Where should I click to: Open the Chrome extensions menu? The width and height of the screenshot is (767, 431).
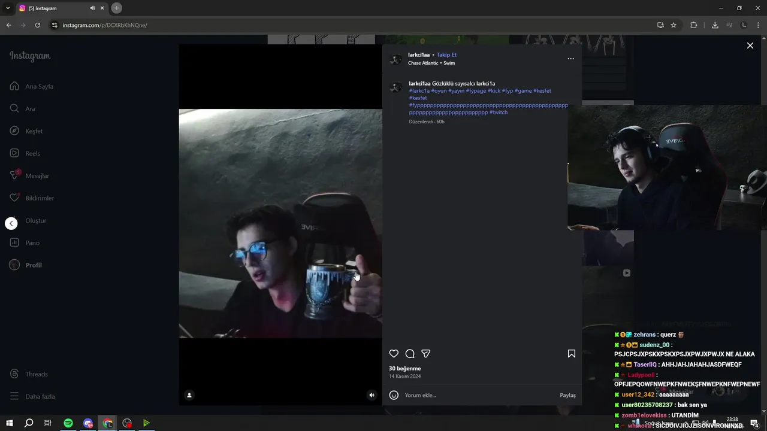(694, 25)
